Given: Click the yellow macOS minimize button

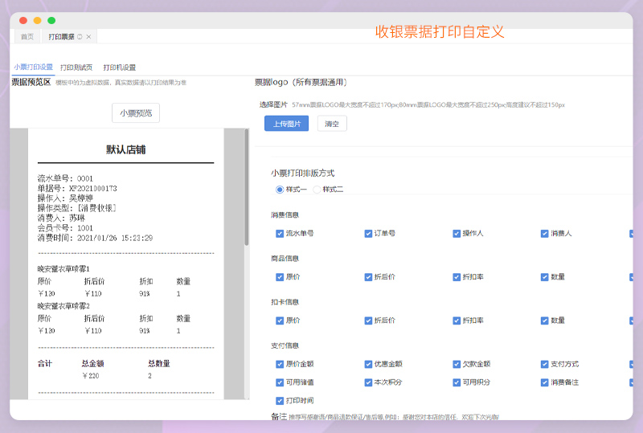Looking at the screenshot, I should (x=37, y=20).
